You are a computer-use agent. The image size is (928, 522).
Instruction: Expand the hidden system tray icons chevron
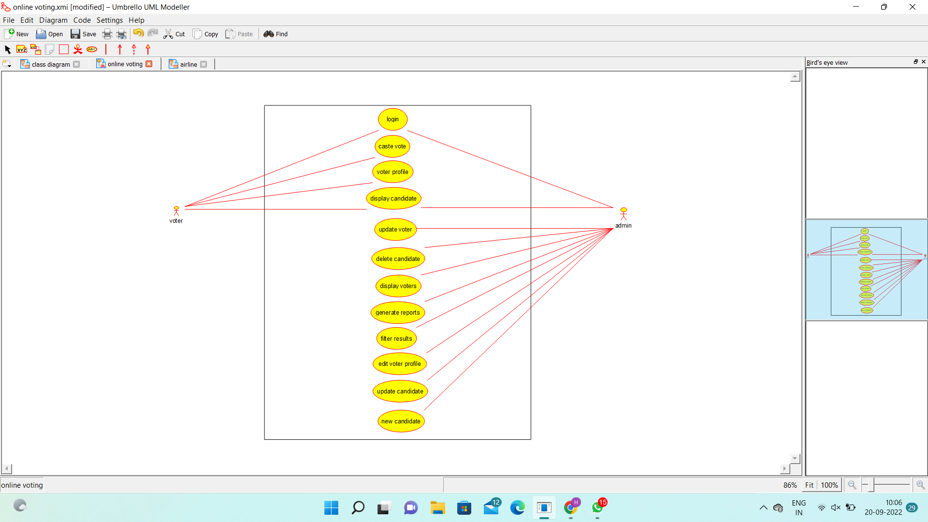763,507
